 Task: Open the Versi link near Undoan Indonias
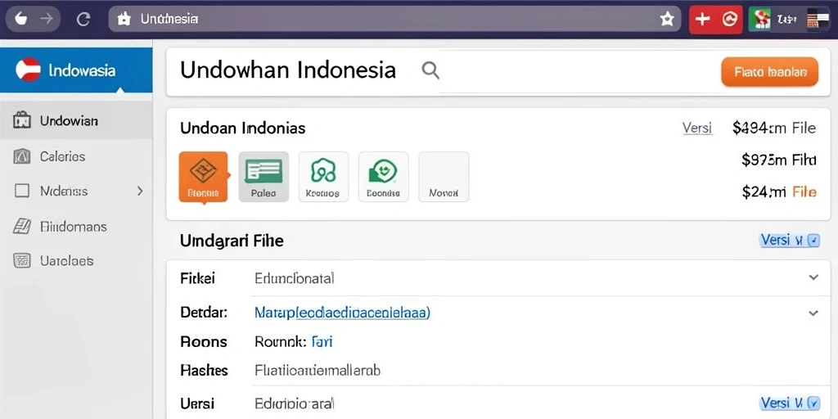(x=697, y=128)
